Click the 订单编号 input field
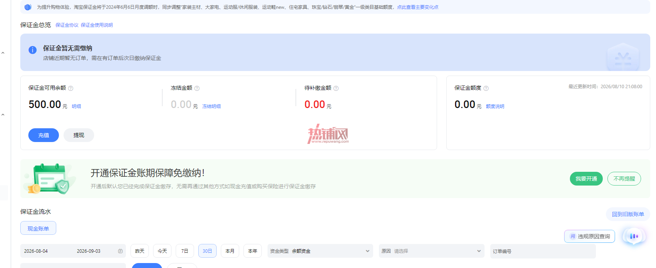The height and width of the screenshot is (268, 656). (543, 251)
